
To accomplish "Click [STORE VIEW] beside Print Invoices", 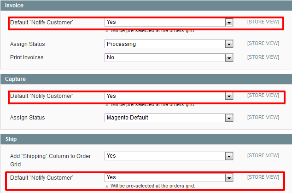I will pyautogui.click(x=263, y=57).
